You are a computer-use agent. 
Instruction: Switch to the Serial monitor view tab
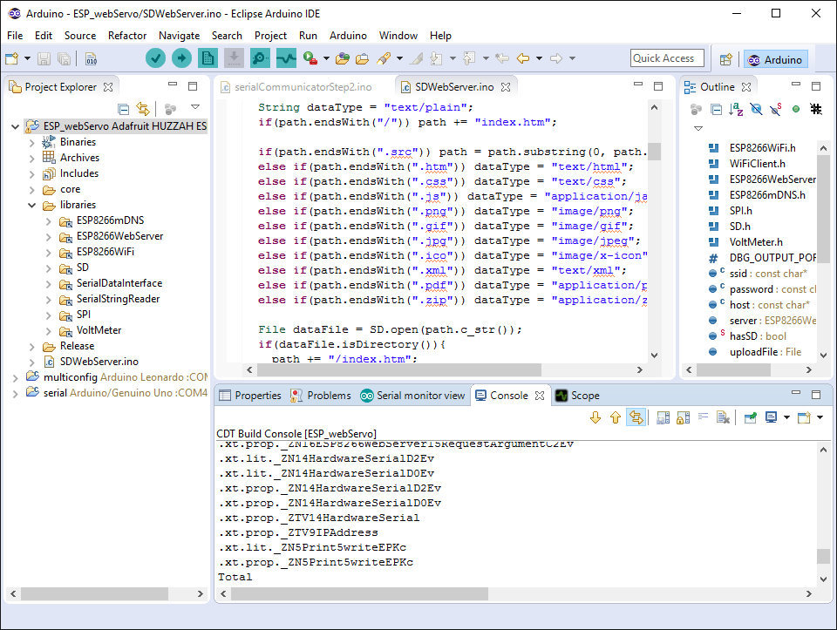tap(412, 396)
